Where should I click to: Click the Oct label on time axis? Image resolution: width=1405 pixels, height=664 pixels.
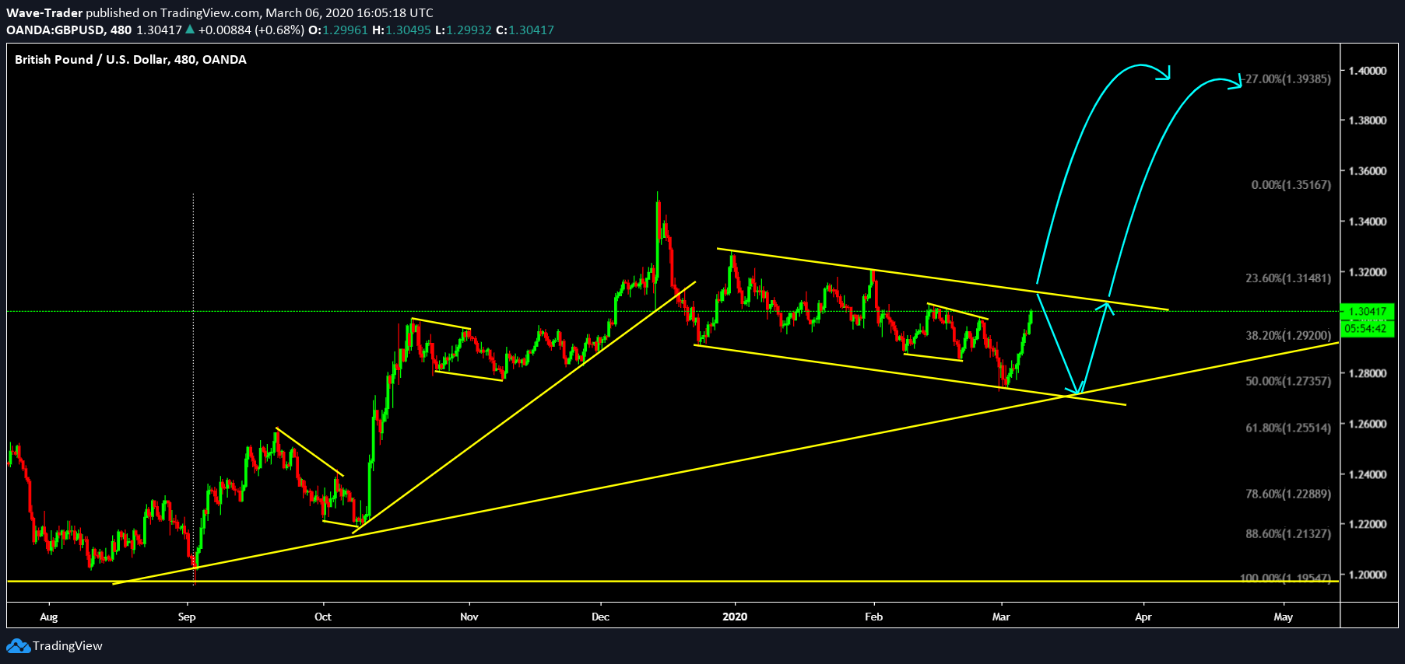point(323,617)
